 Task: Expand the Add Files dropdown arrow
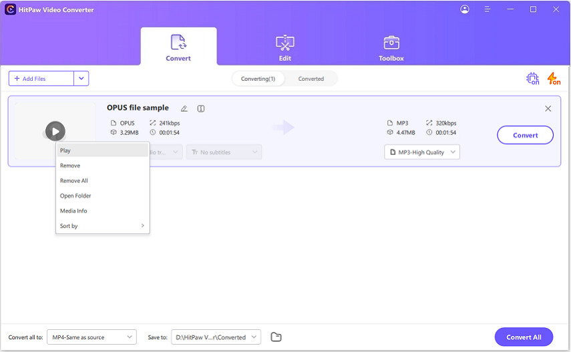point(81,78)
